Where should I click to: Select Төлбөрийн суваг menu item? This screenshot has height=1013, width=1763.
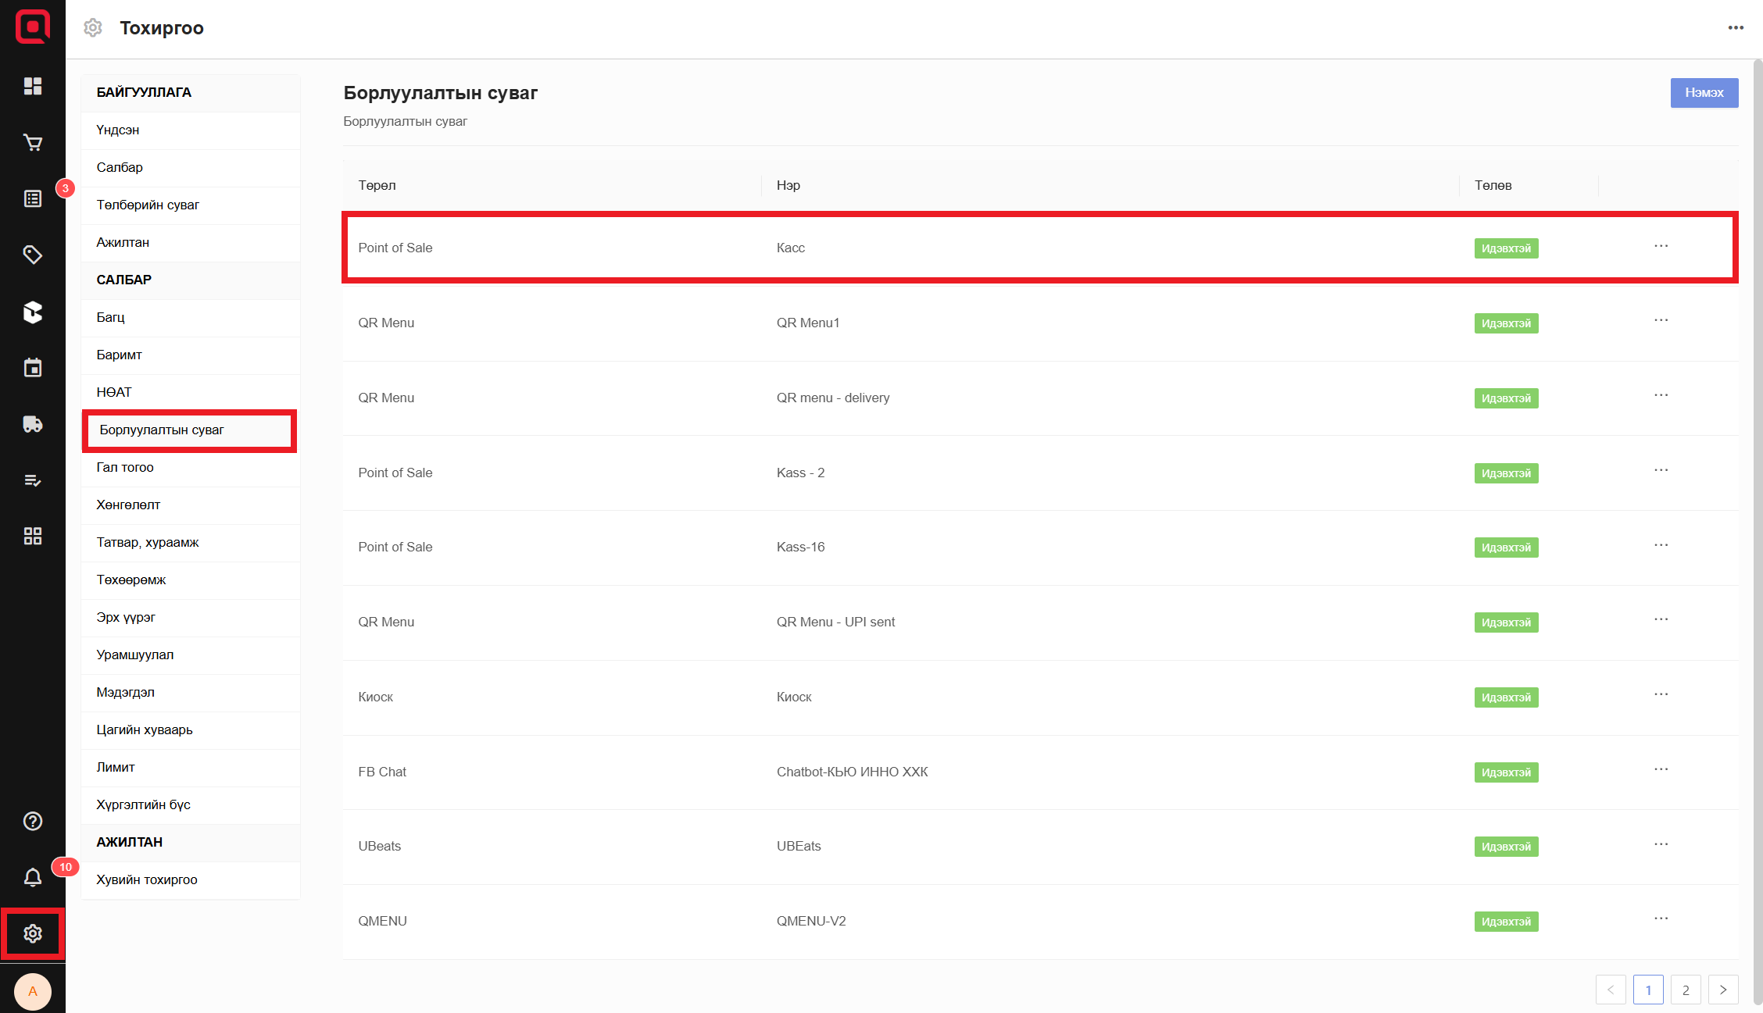click(x=148, y=205)
